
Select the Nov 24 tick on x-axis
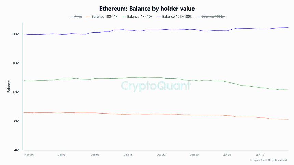(x=29, y=155)
